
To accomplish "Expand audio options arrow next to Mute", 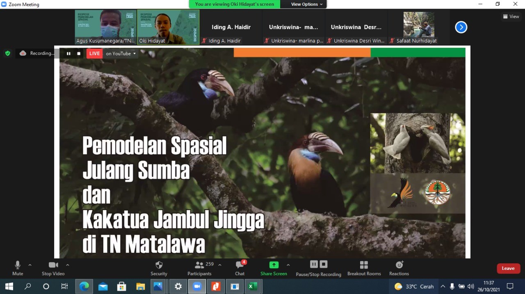I will tap(30, 265).
